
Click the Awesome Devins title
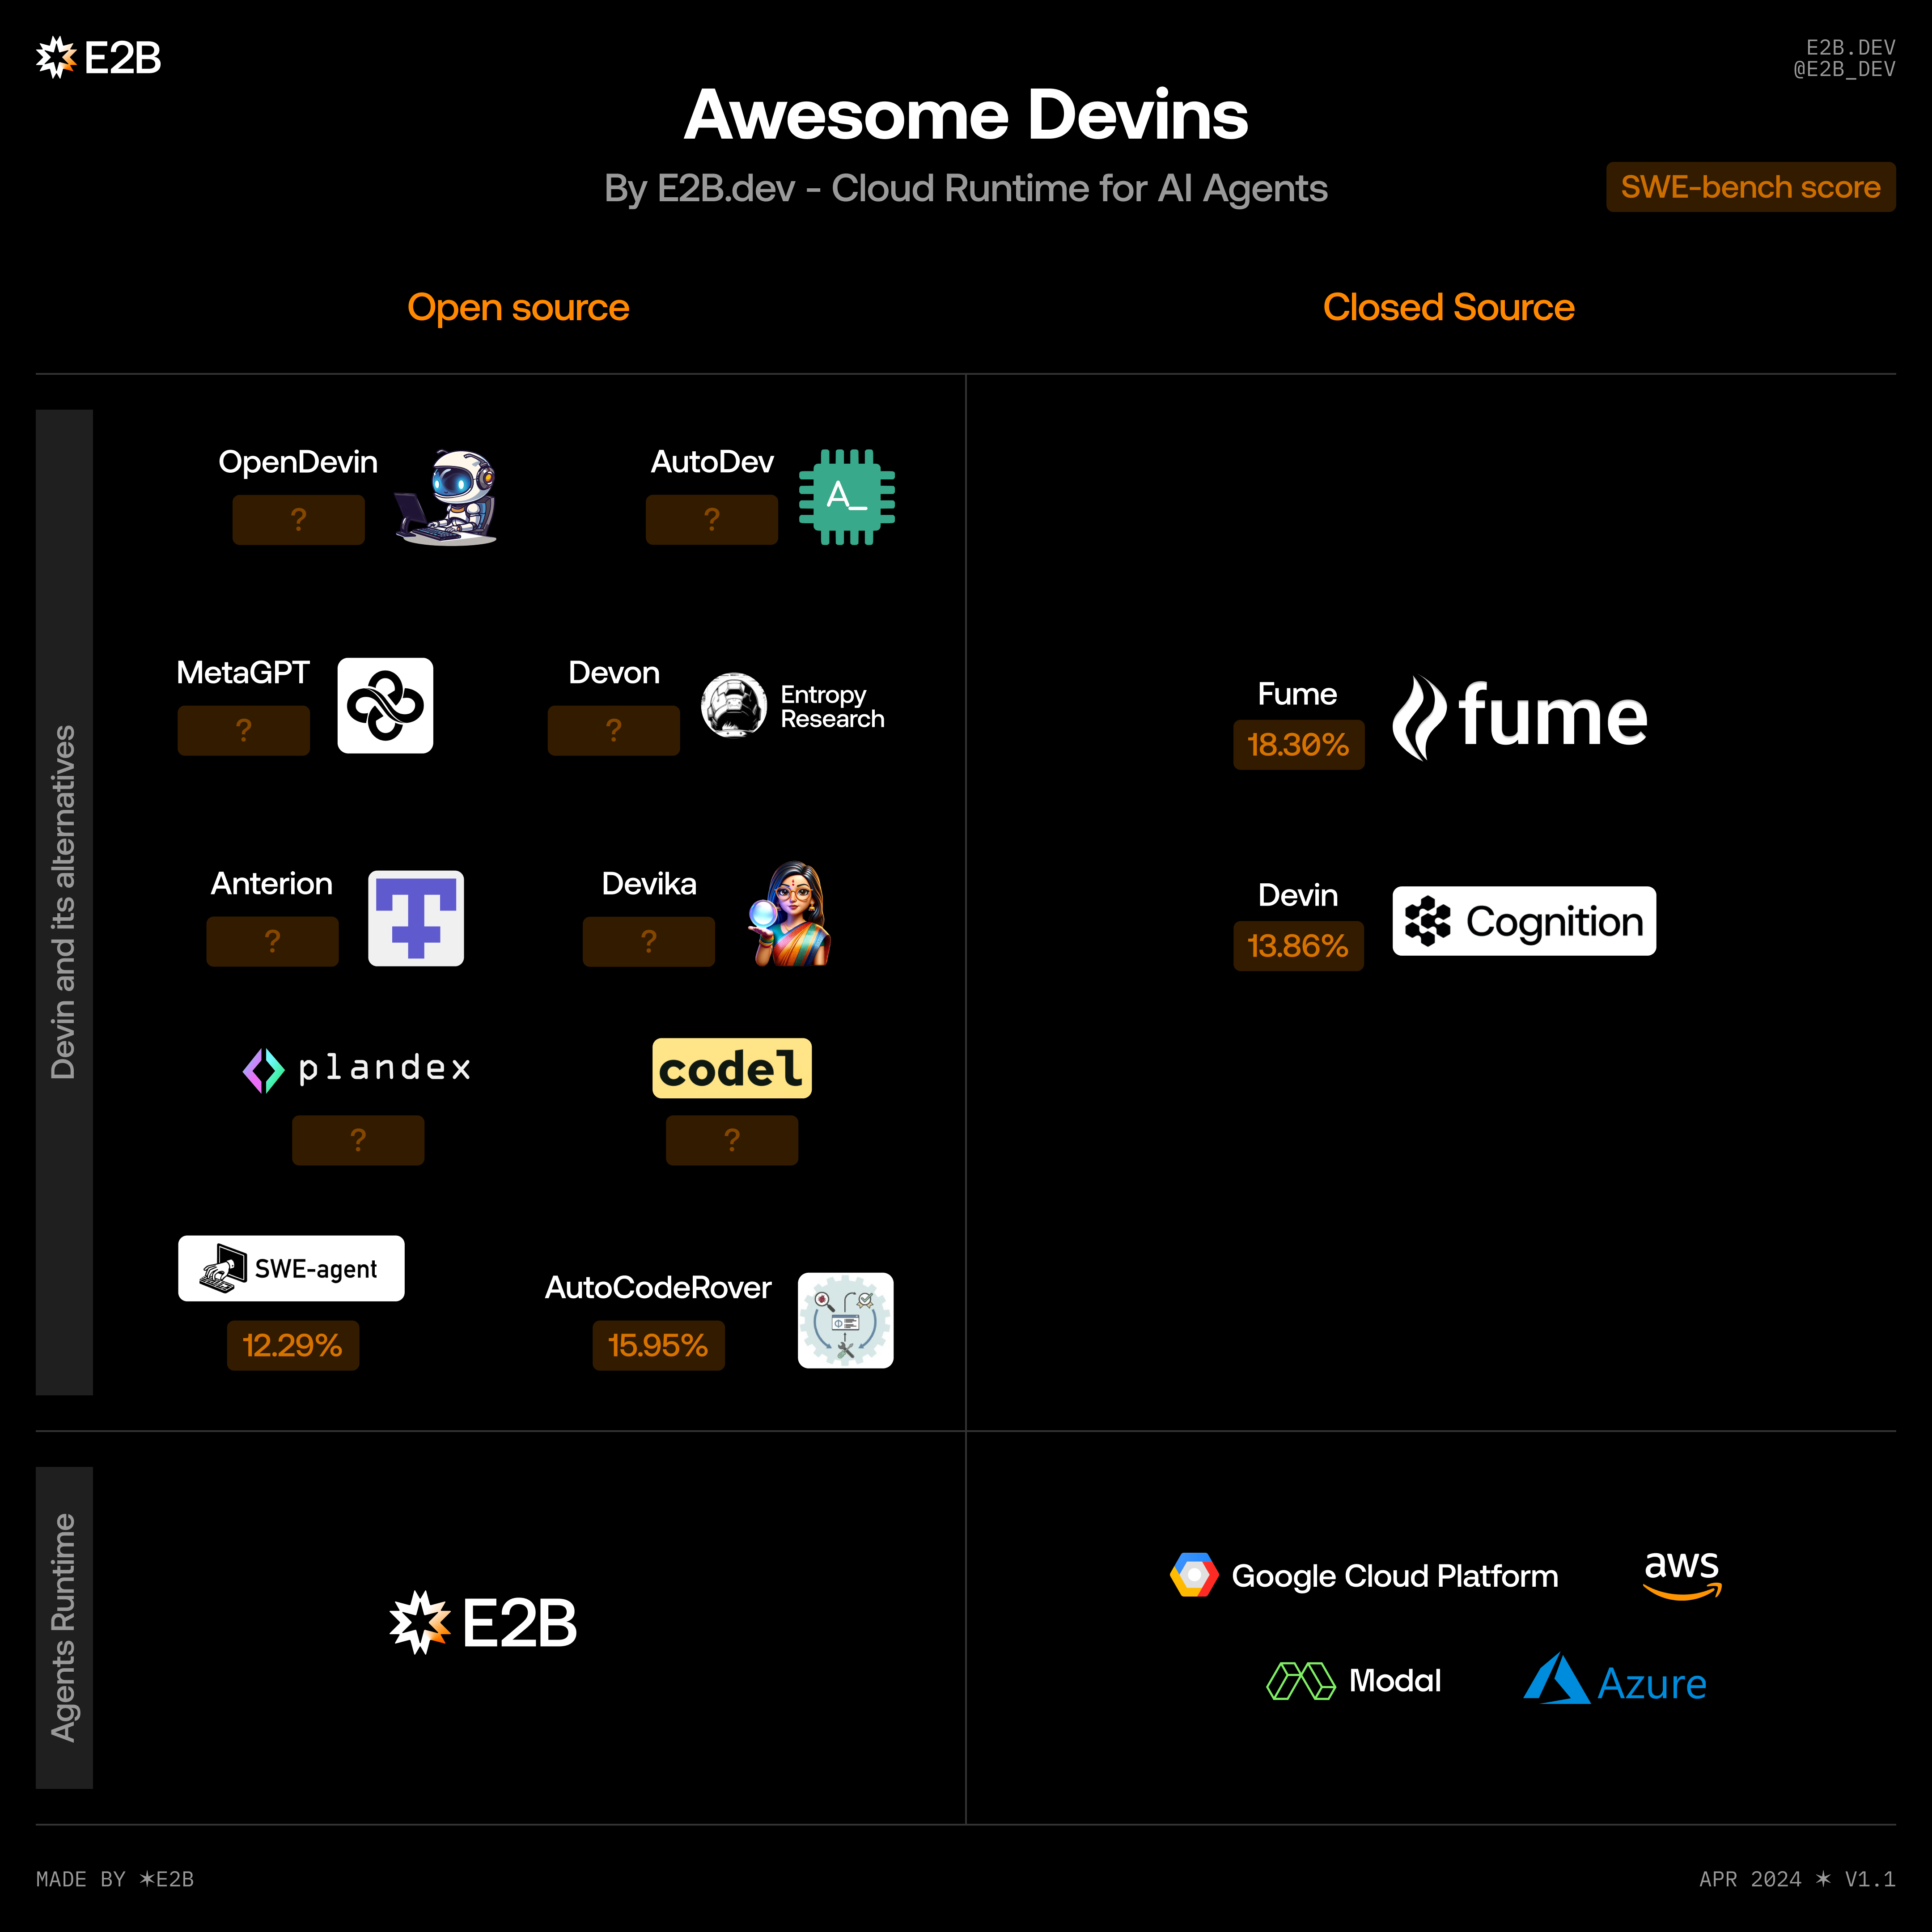(x=966, y=115)
